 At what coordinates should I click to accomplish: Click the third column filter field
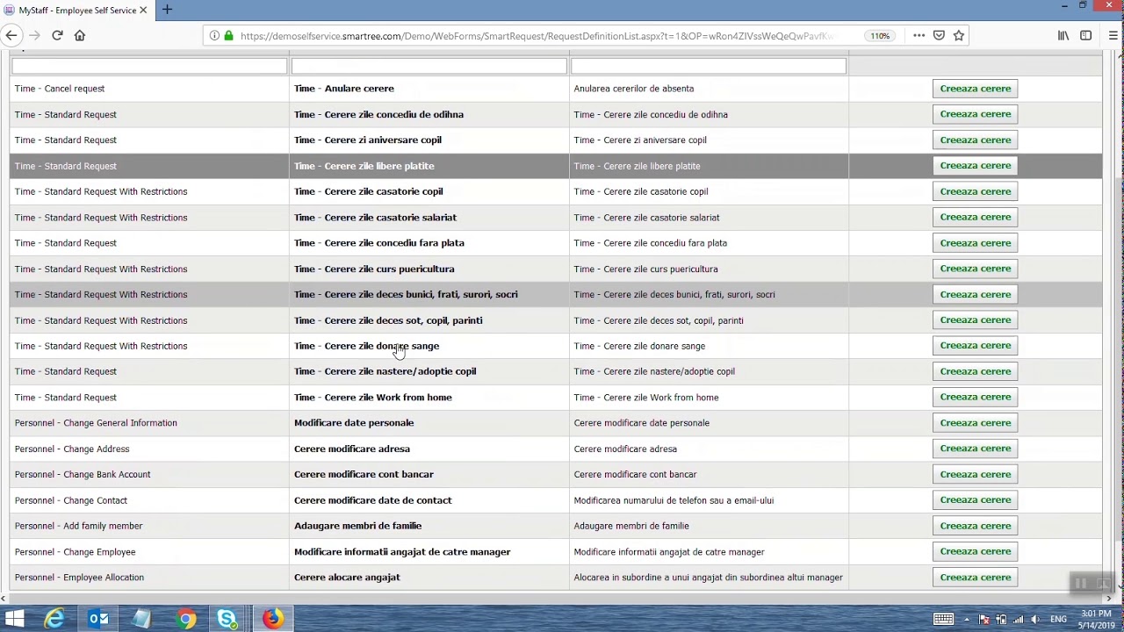(x=708, y=66)
